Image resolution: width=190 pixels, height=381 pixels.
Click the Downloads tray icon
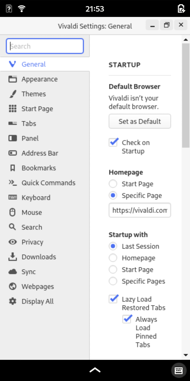[12, 257]
